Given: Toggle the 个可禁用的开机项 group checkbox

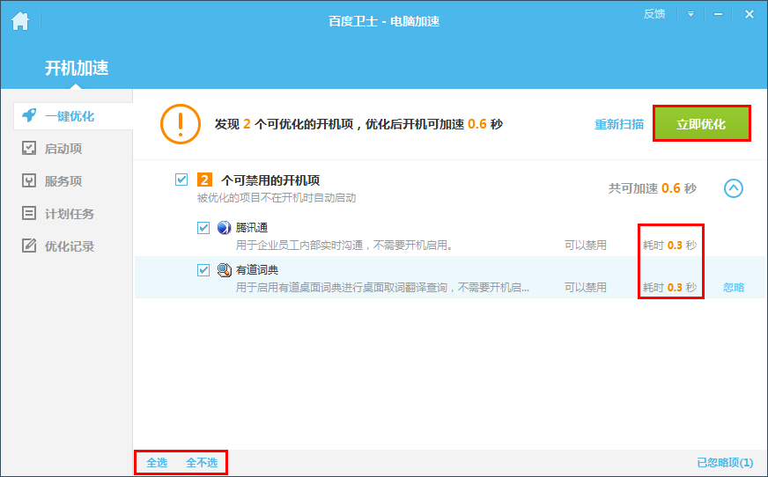Looking at the screenshot, I should click(x=181, y=180).
